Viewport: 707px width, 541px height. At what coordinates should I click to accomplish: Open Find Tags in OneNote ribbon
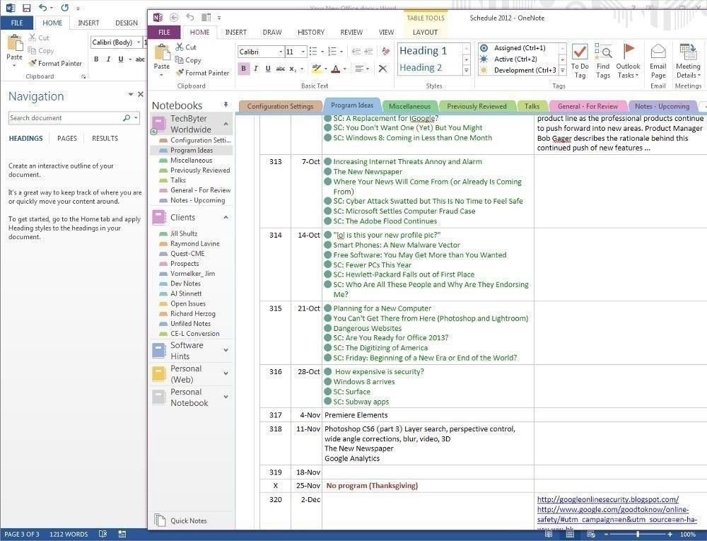coord(603,61)
